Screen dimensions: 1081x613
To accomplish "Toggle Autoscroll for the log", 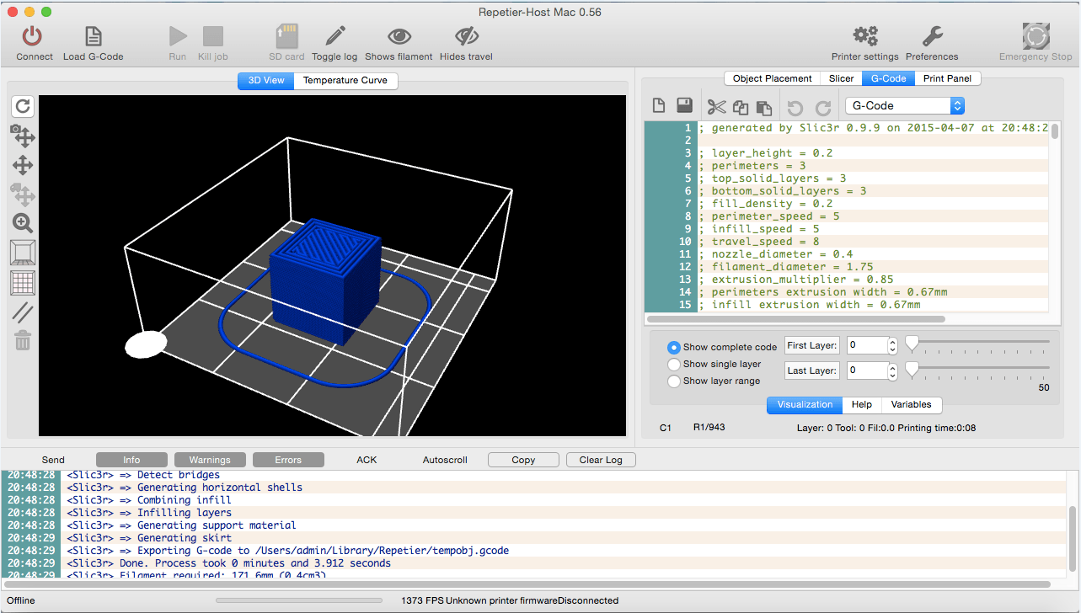I will pyautogui.click(x=445, y=460).
